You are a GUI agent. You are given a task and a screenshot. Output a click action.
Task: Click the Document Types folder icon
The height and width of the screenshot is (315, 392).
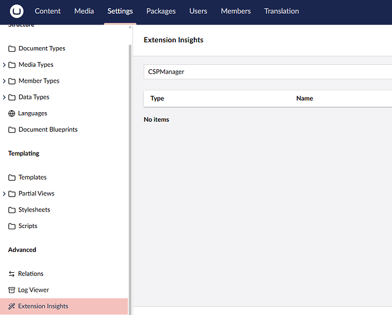(x=12, y=49)
